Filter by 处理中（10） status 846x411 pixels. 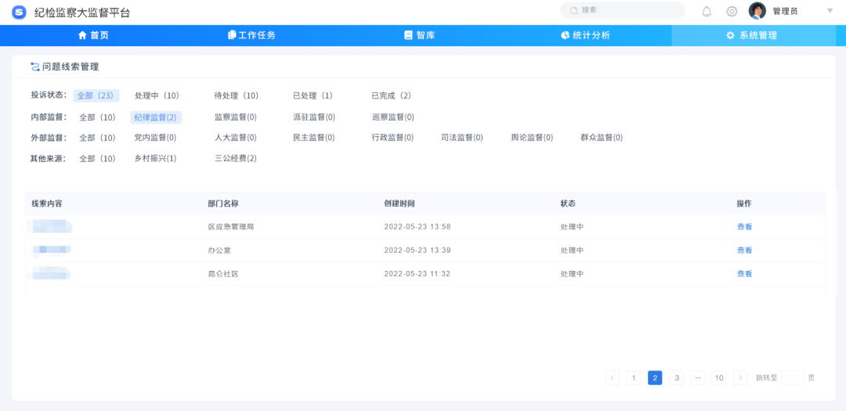157,96
